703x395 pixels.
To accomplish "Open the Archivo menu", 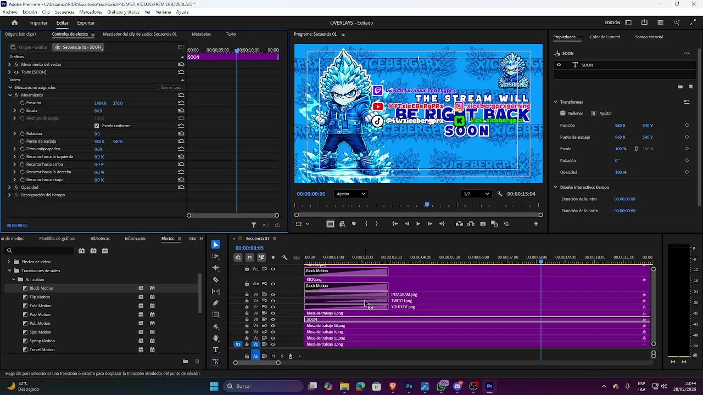I will click(x=10, y=12).
